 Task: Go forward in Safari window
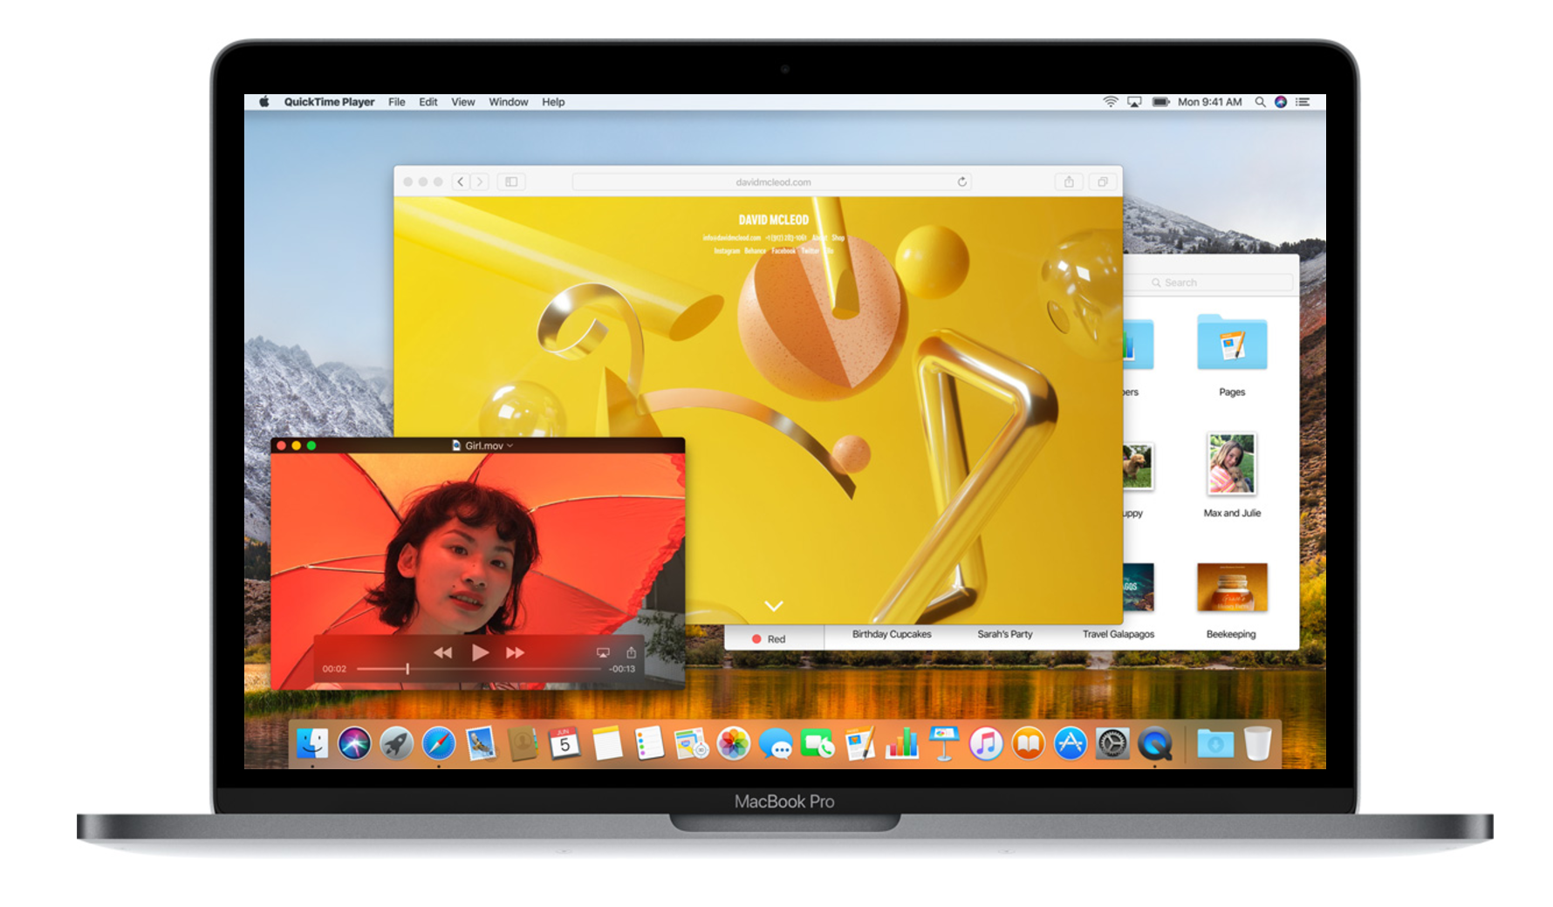480,182
